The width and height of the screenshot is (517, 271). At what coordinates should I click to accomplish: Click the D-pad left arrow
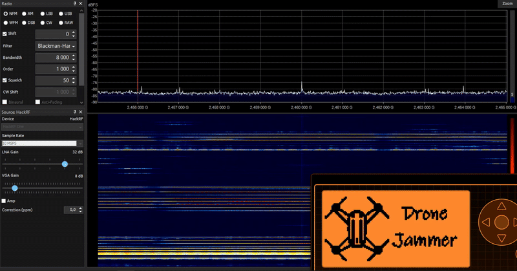click(x=486, y=222)
